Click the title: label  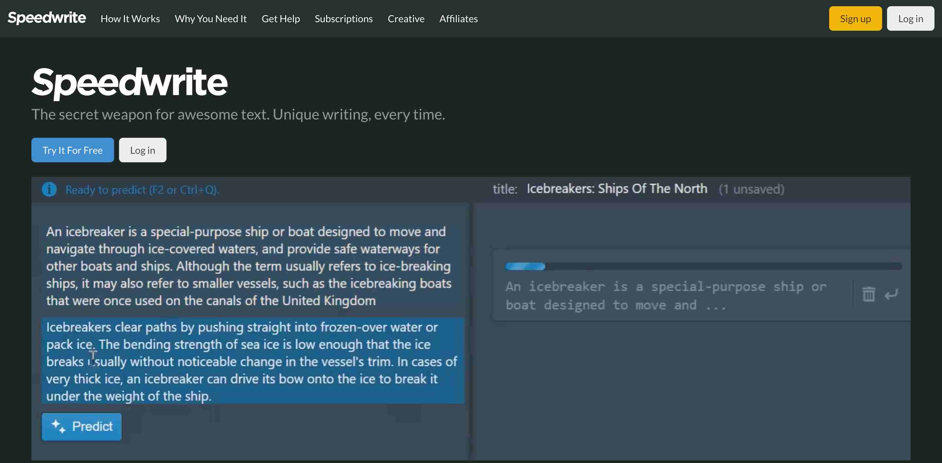click(505, 189)
